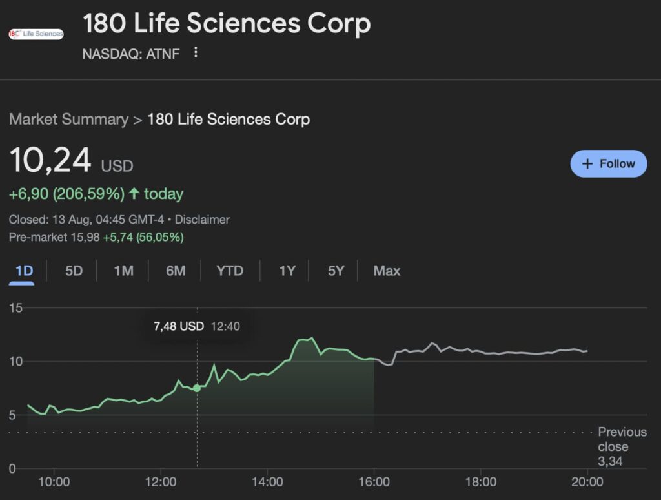Open the Disclaimer link

tap(202, 220)
